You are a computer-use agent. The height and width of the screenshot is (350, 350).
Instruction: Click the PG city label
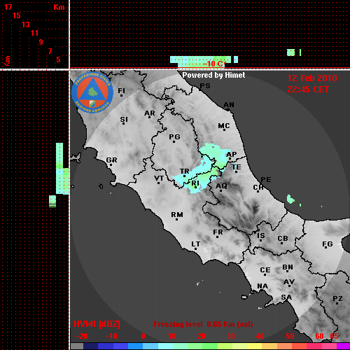click(174, 136)
